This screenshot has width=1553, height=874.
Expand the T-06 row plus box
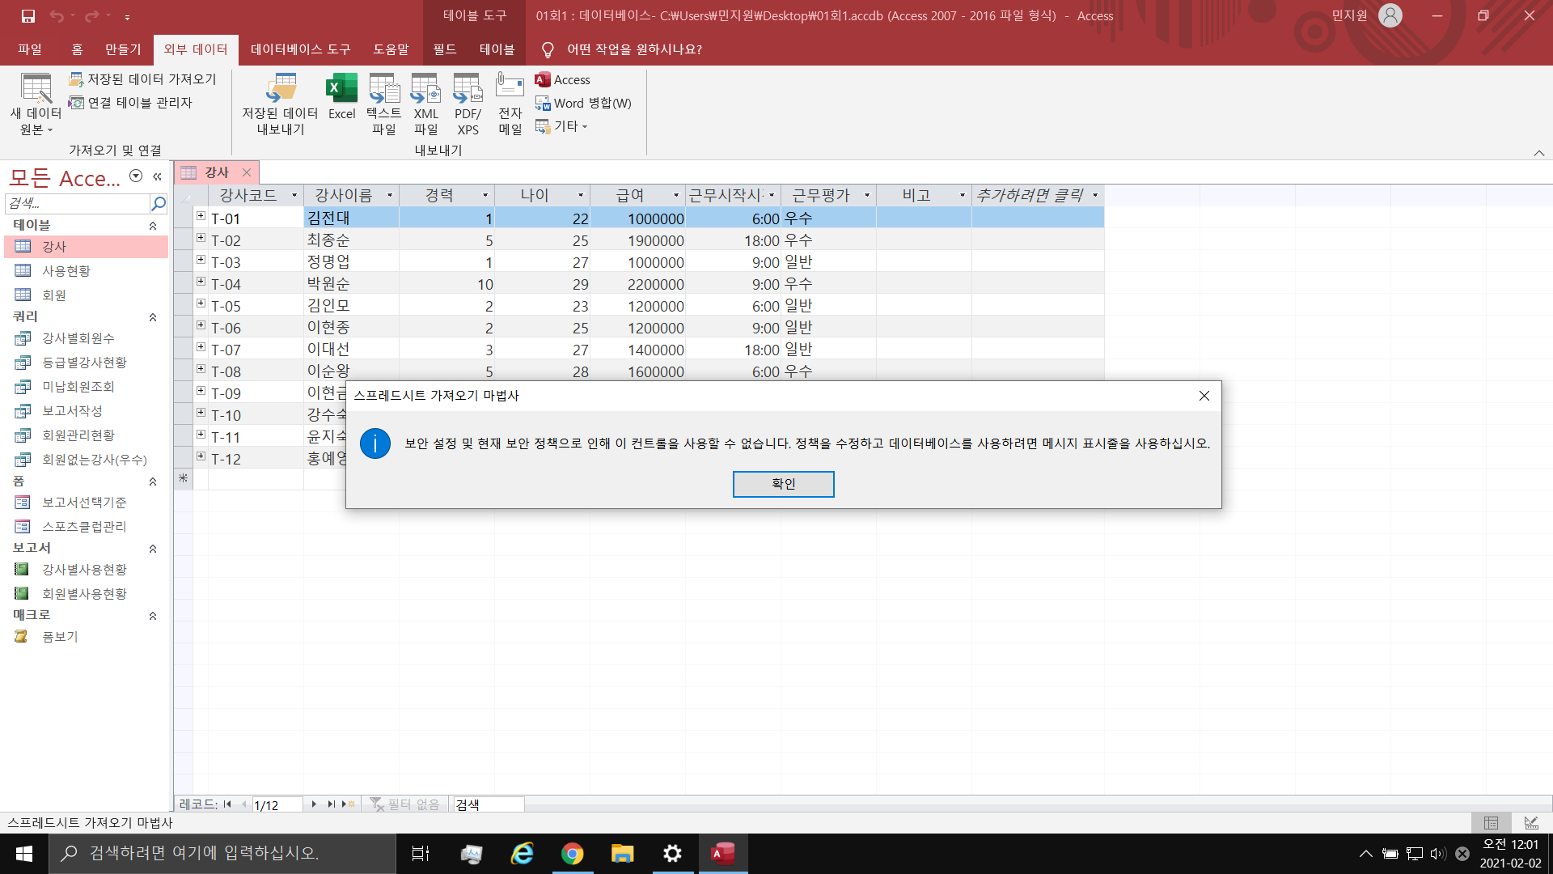click(x=201, y=325)
